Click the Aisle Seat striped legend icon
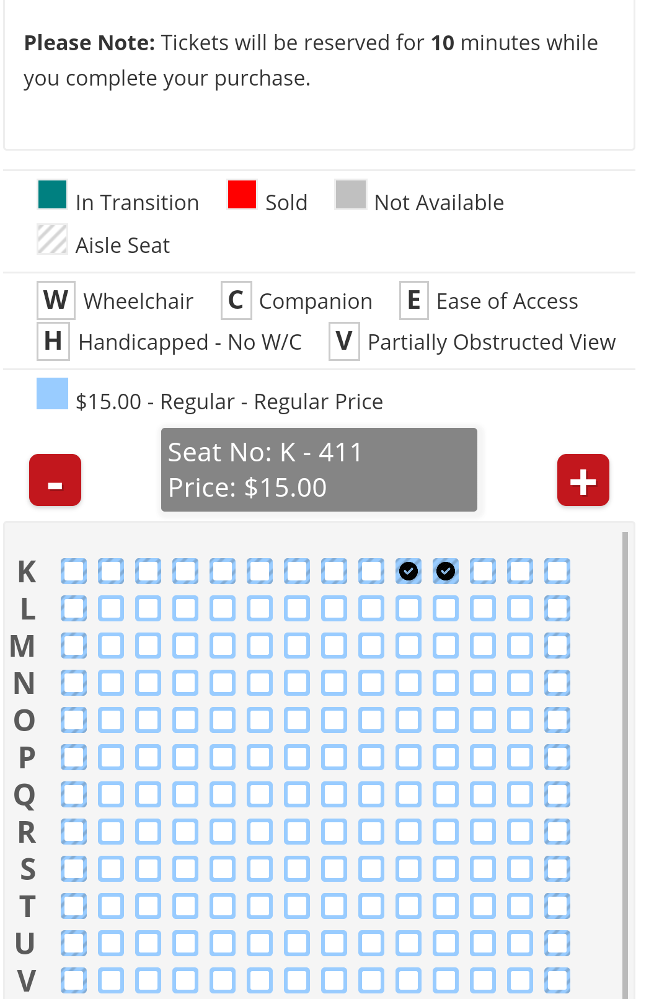This screenshot has width=654, height=999. [52, 239]
